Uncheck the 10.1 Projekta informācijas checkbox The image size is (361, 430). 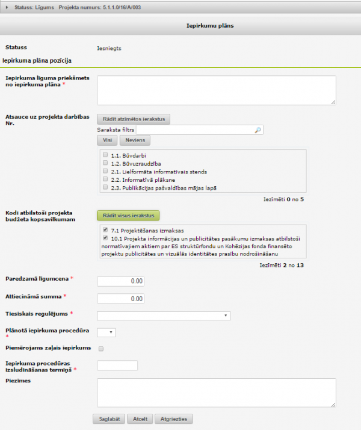tap(106, 238)
